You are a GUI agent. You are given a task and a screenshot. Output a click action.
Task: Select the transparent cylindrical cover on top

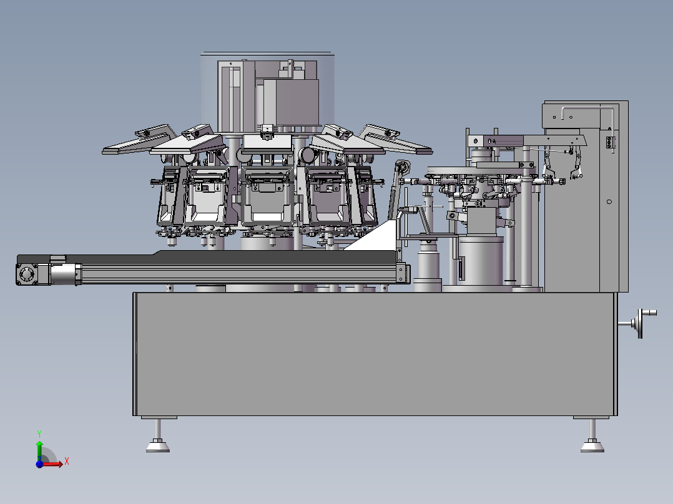coord(267,92)
